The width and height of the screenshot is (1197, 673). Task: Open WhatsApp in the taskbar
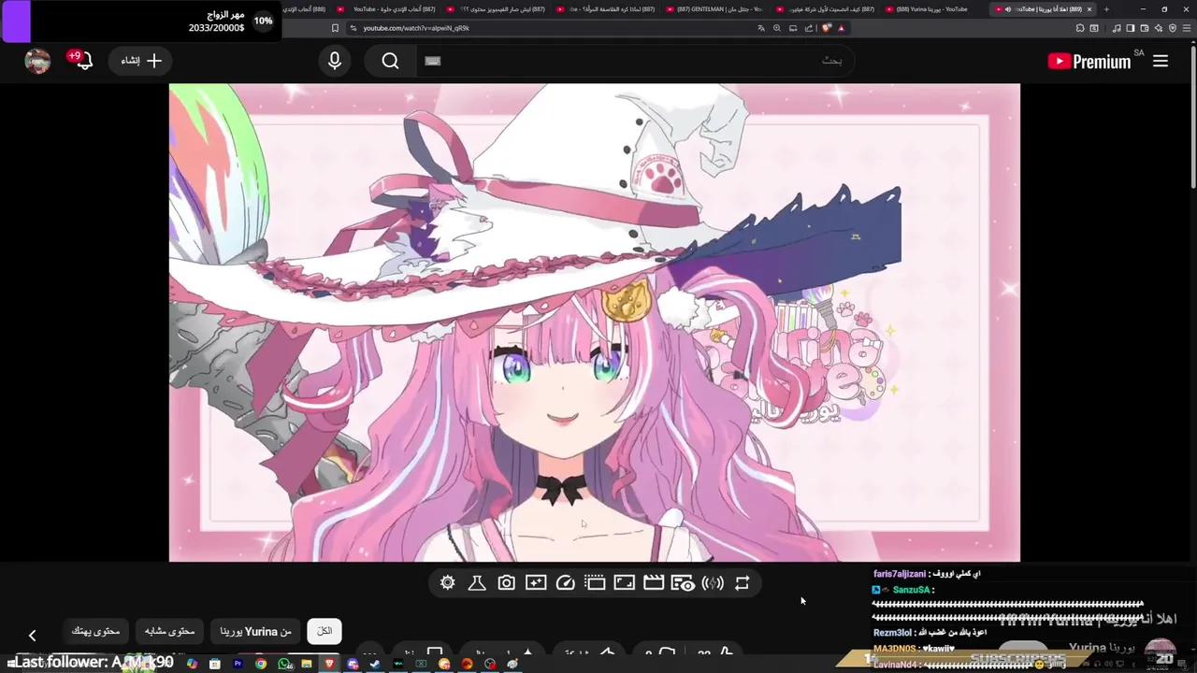click(x=284, y=664)
